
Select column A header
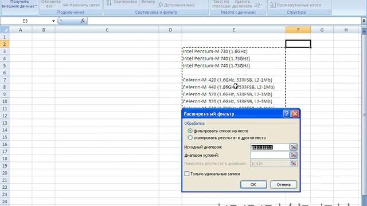21,30
